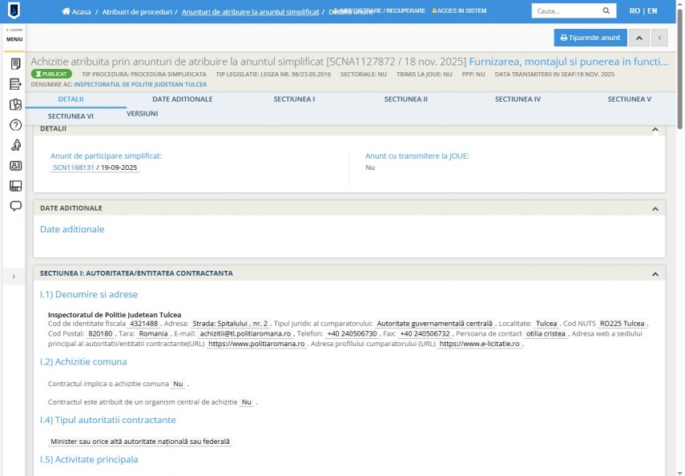Click the list export arrow sidebar icon
The image size is (685, 476).
click(15, 84)
